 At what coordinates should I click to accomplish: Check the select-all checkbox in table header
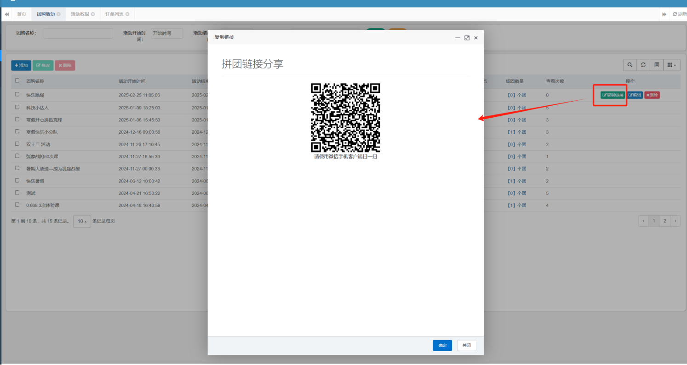17,80
